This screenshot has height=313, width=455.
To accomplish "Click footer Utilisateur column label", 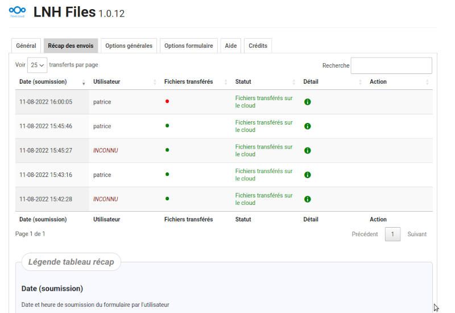I will pyautogui.click(x=106, y=220).
